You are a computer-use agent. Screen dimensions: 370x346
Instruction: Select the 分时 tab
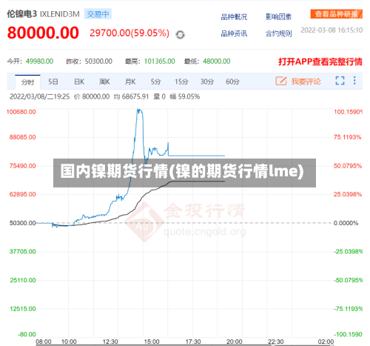click(x=27, y=82)
